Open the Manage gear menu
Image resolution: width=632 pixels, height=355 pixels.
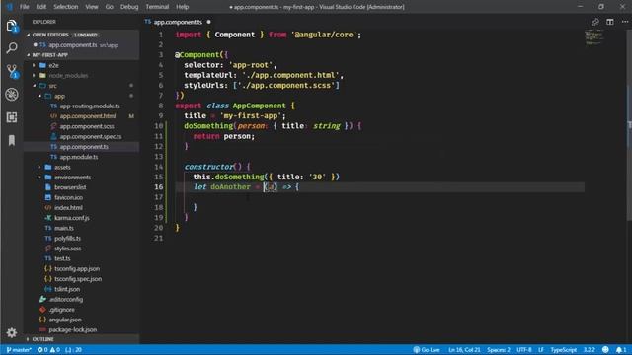[12, 333]
